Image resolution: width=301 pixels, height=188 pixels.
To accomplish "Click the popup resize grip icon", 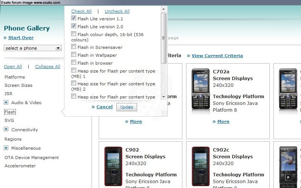I will pos(164,113).
